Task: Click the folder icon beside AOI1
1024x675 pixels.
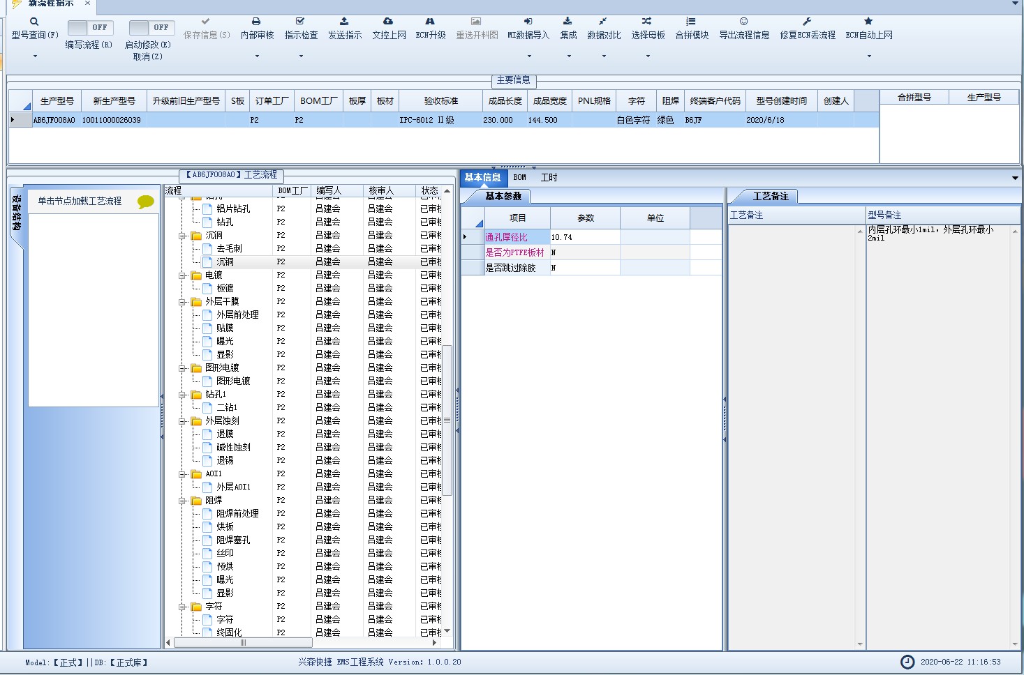Action: (197, 474)
